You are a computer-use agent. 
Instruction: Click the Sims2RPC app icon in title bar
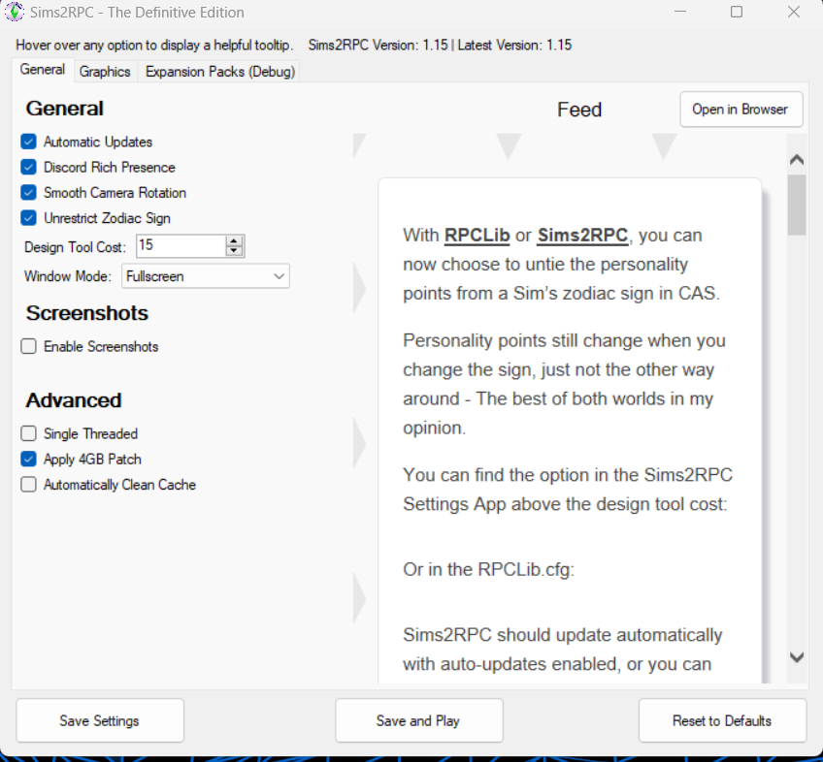(x=16, y=13)
